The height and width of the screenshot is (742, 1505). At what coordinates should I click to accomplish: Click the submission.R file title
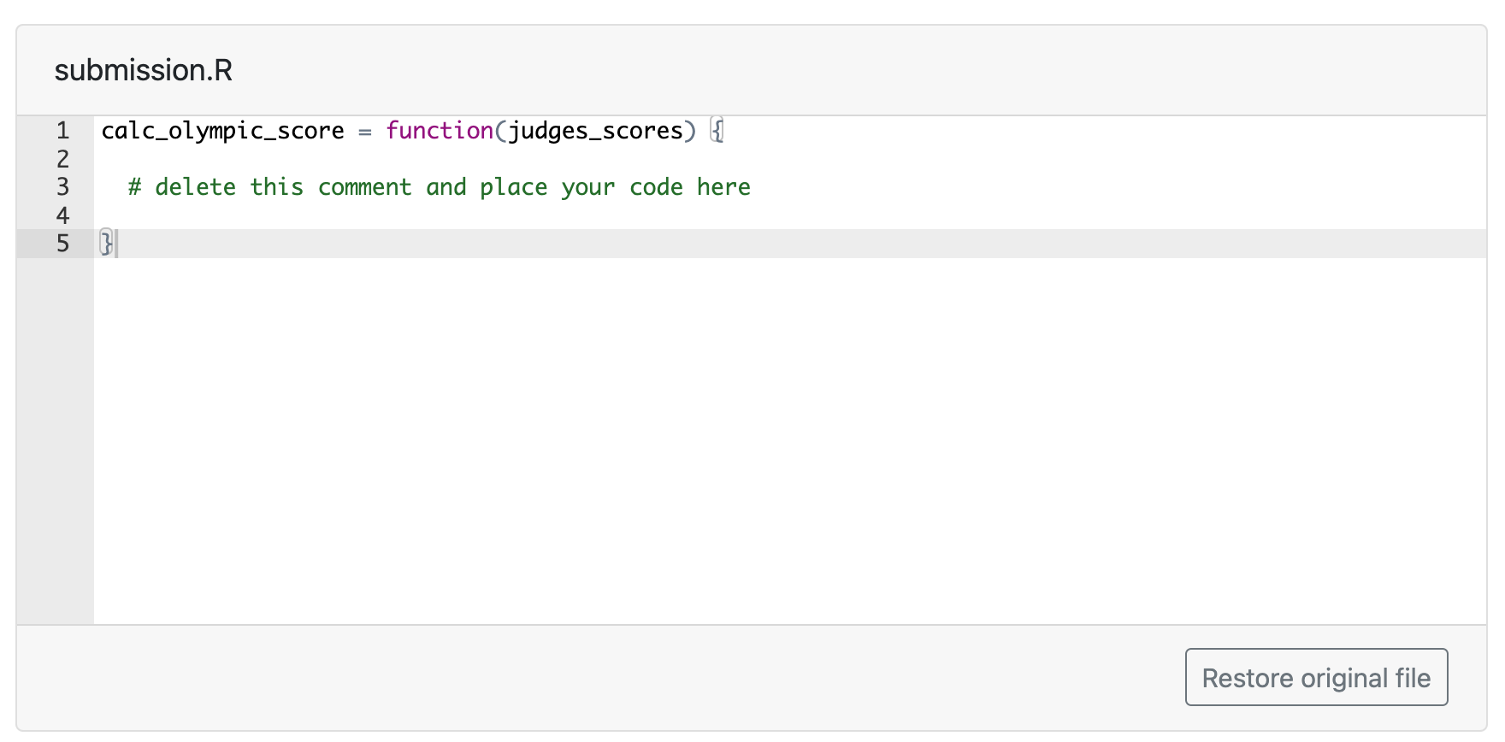pos(142,70)
